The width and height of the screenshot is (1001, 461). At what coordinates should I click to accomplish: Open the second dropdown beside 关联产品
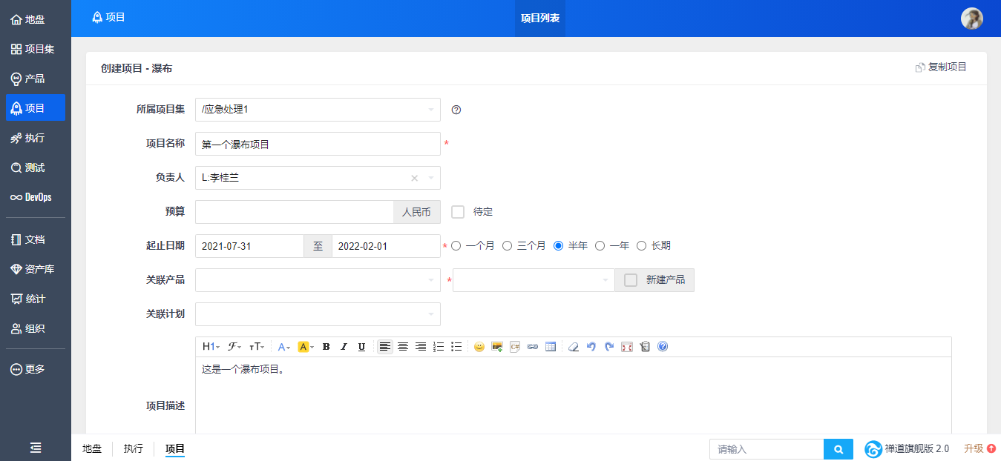(534, 280)
